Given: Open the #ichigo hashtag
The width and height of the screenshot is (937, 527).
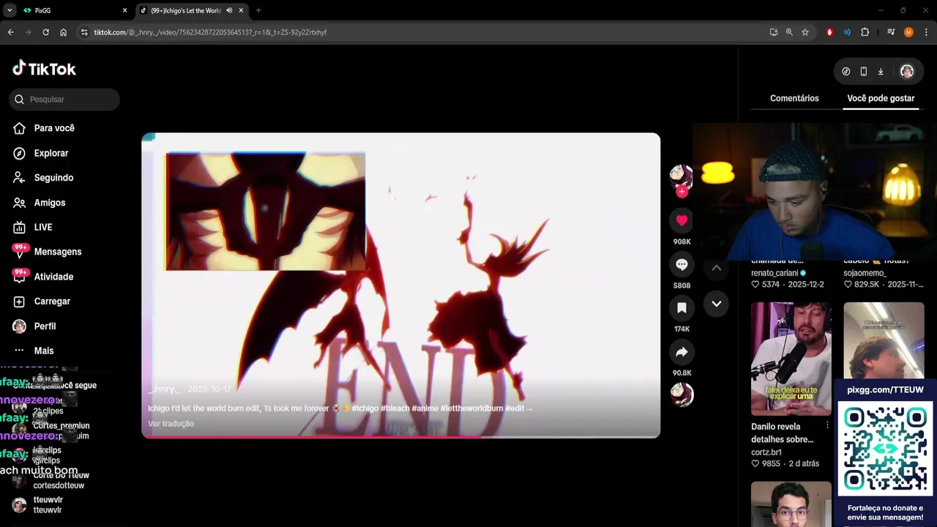Looking at the screenshot, I should [x=365, y=408].
